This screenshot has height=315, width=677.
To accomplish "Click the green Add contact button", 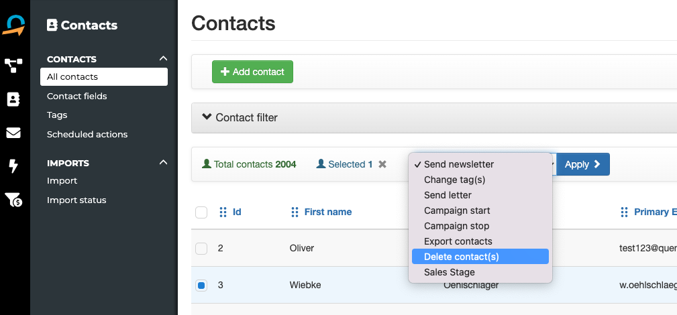I will 252,72.
